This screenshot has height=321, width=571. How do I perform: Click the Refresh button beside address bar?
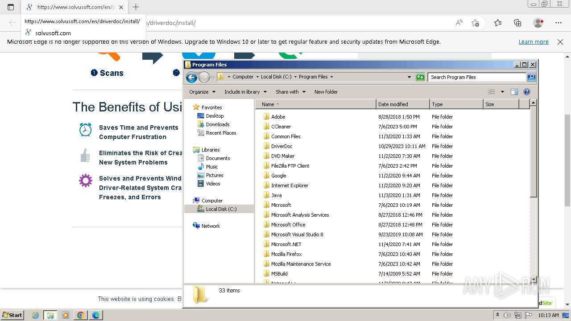click(420, 77)
